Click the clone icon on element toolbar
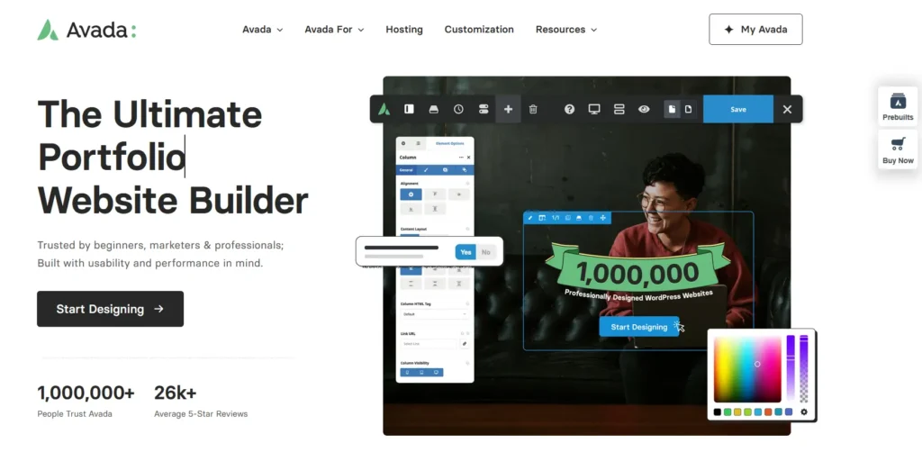The width and height of the screenshot is (922, 461). (x=568, y=218)
